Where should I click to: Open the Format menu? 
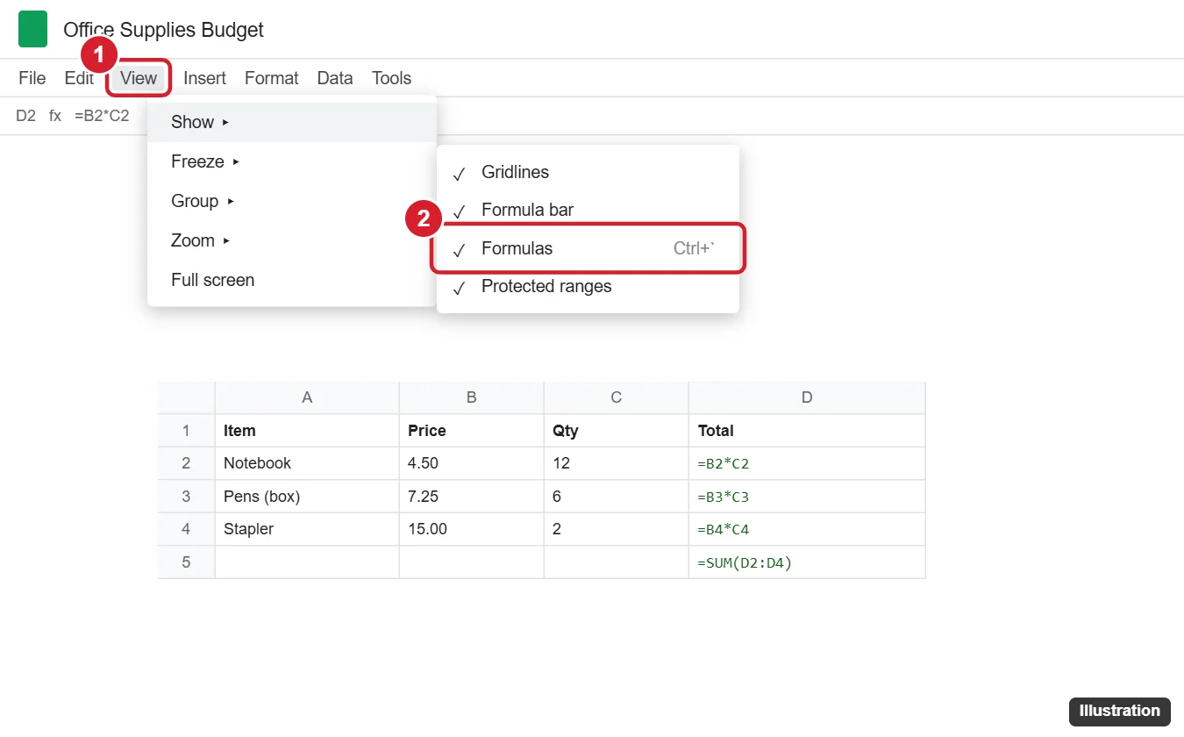point(271,78)
